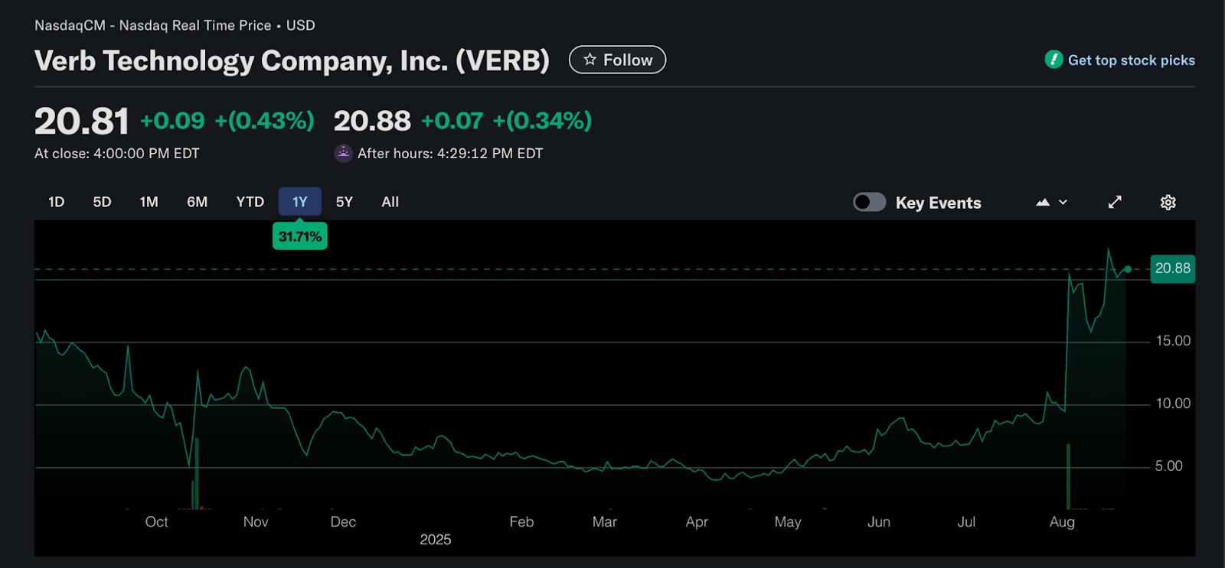Follow Verb Technology stock
Image resolution: width=1225 pixels, height=568 pixels.
click(x=617, y=60)
